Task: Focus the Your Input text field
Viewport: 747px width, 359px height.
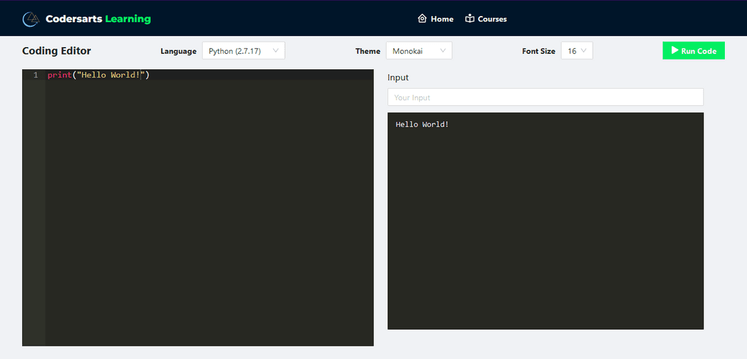Action: point(545,98)
